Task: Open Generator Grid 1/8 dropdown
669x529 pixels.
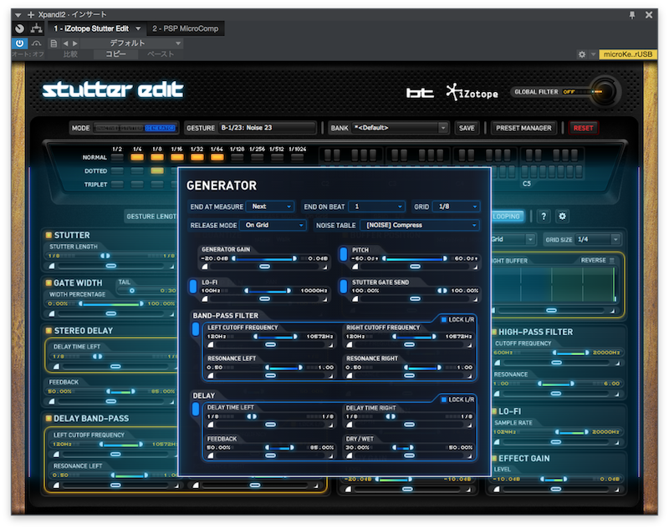Action: point(456,206)
